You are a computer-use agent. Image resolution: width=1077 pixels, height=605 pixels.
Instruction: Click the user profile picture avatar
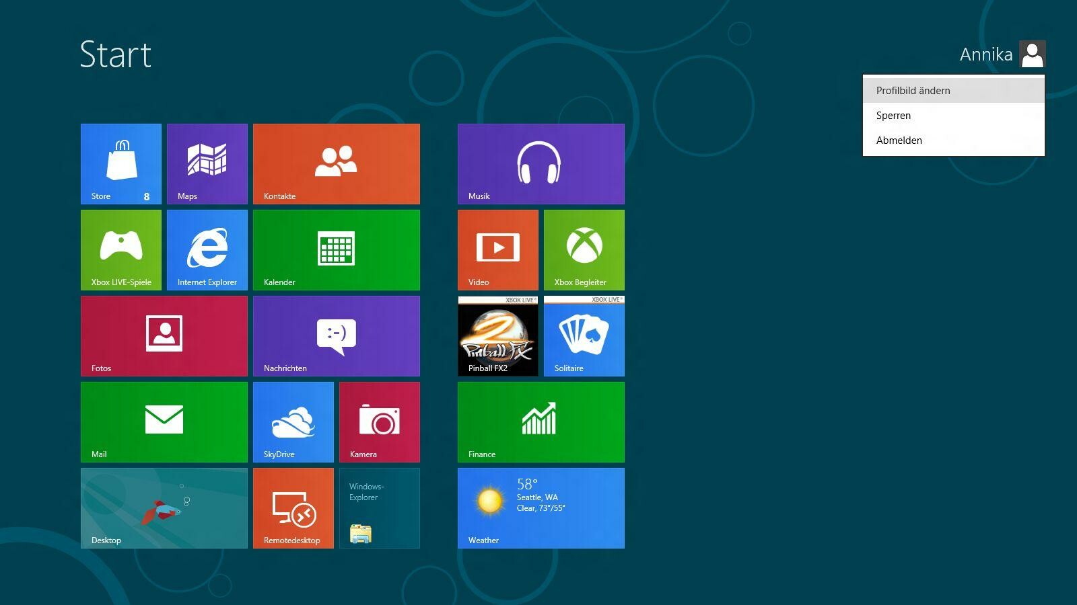[1032, 54]
